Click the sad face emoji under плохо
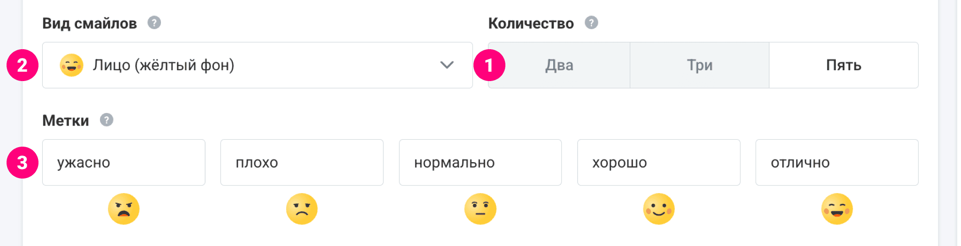 pyautogui.click(x=302, y=209)
